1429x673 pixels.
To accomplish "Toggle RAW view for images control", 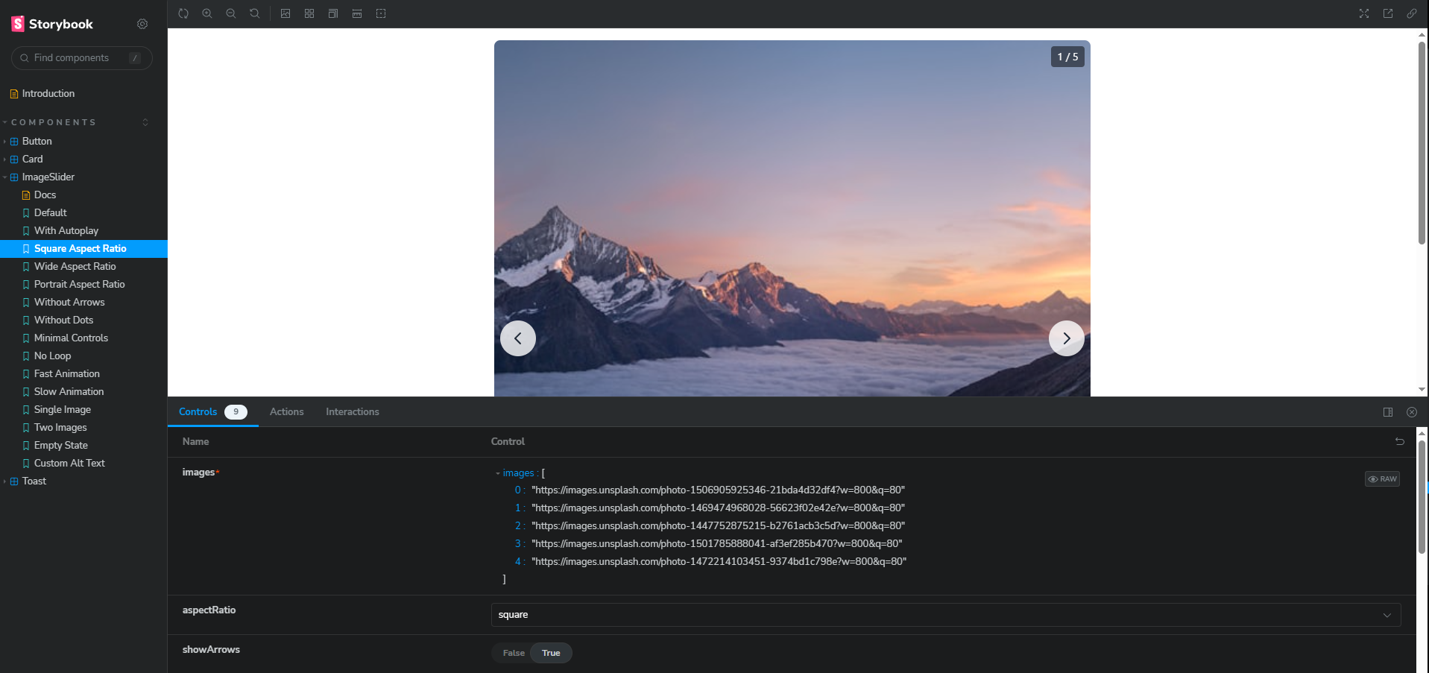I will coord(1382,479).
